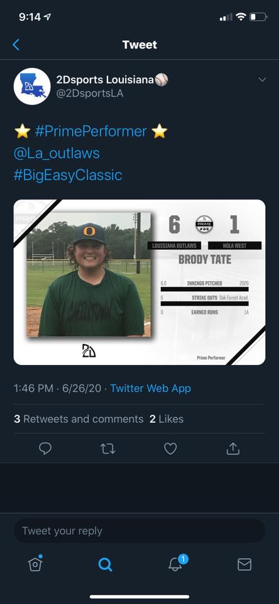
Task: Open the Brody Tate Prime Performer image
Action: coord(139,282)
